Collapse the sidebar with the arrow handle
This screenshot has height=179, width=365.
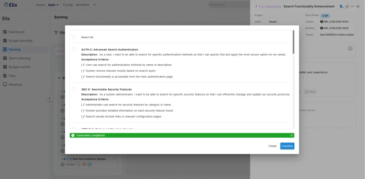coord(50,98)
